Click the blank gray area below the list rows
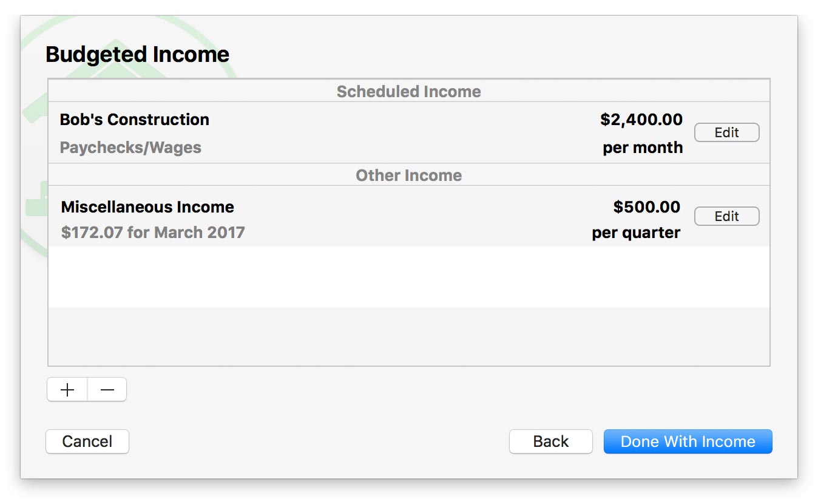Screen dimensions: 818x504 point(408,336)
